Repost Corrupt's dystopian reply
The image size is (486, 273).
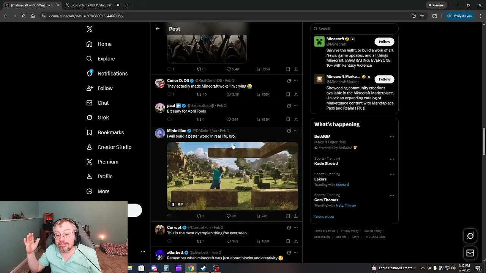[x=200, y=241]
